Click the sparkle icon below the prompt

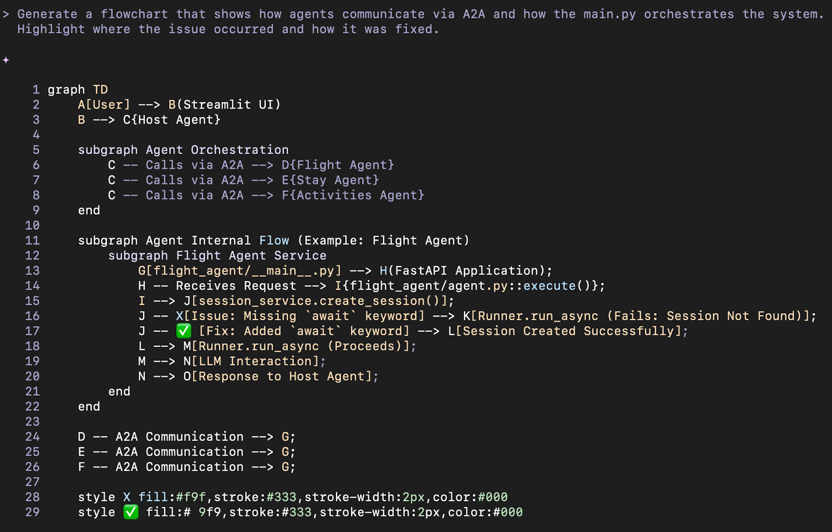point(6,60)
